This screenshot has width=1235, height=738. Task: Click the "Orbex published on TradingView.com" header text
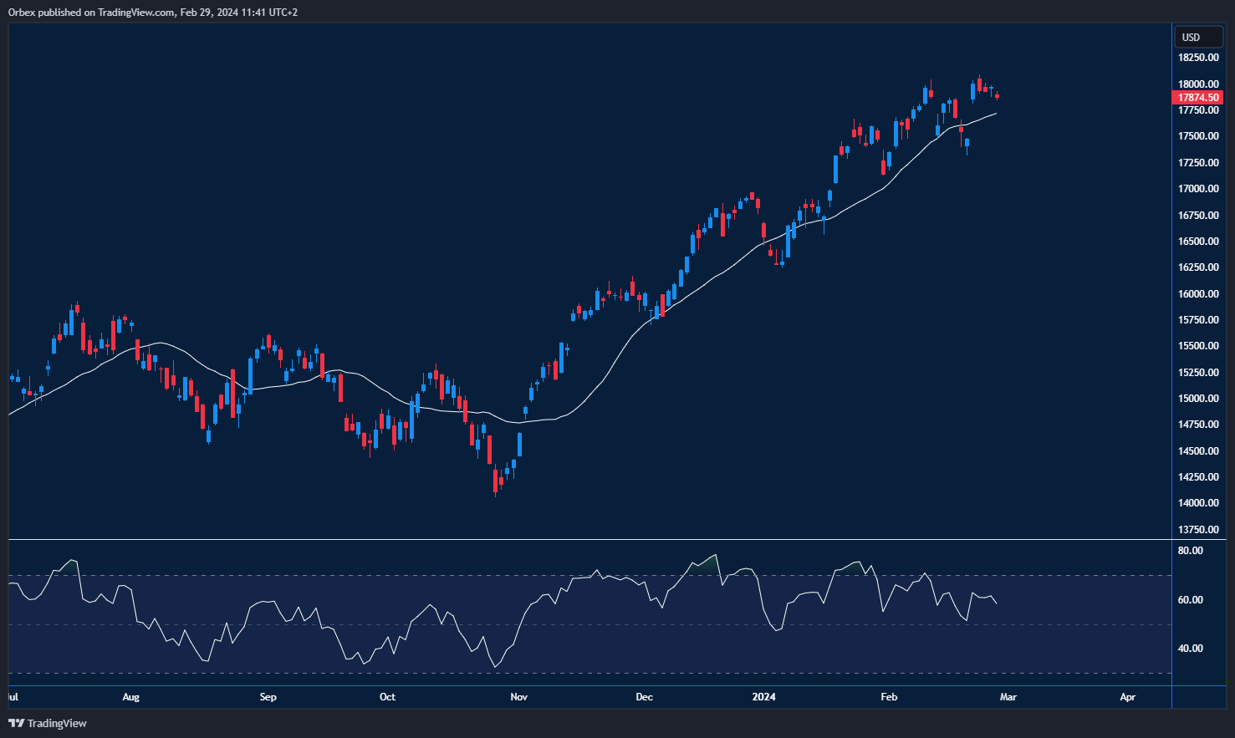pos(153,13)
